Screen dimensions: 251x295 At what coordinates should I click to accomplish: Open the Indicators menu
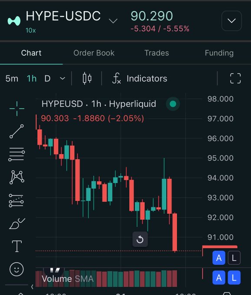(x=139, y=79)
